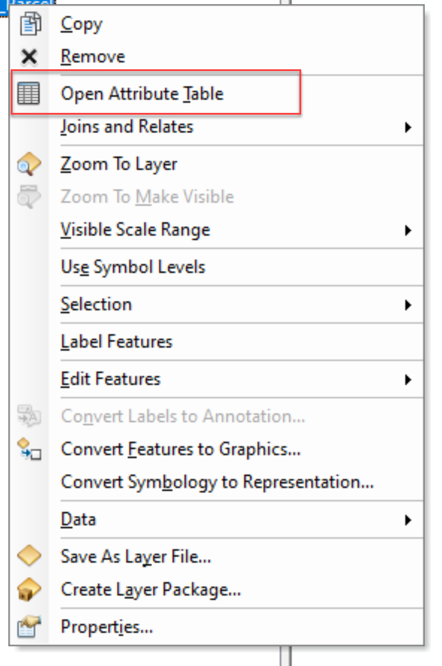
Task: Choose Label Features from the menu
Action: point(116,342)
